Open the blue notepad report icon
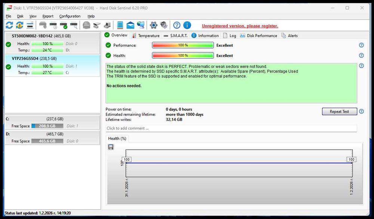Screen dimensions: 374x219 (120, 25)
